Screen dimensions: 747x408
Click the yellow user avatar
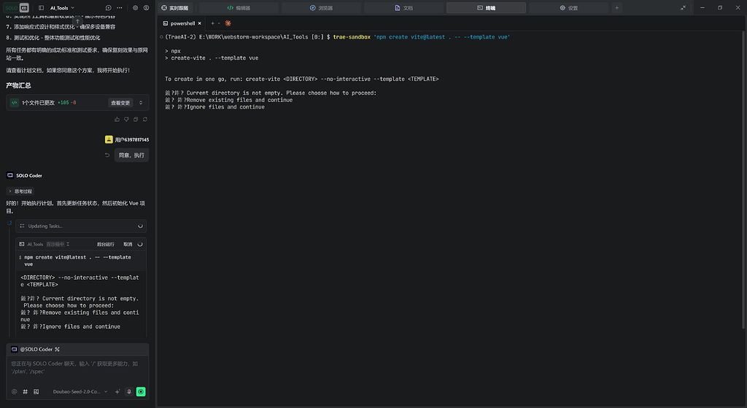point(109,139)
